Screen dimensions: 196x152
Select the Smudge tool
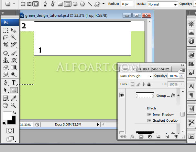point(5,75)
